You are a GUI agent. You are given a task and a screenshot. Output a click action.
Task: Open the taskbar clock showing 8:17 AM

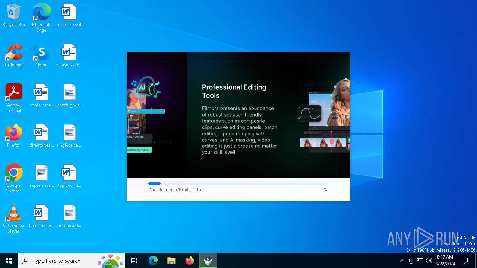tap(445, 261)
